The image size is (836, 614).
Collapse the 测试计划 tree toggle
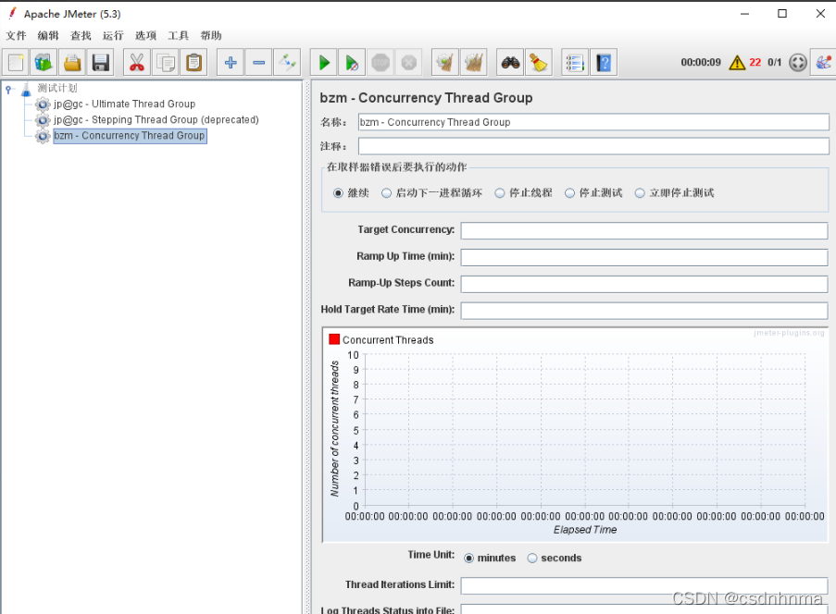point(8,90)
